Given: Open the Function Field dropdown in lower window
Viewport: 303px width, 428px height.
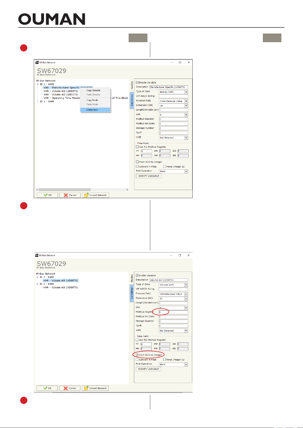Looking at the screenshot, I should click(186, 294).
